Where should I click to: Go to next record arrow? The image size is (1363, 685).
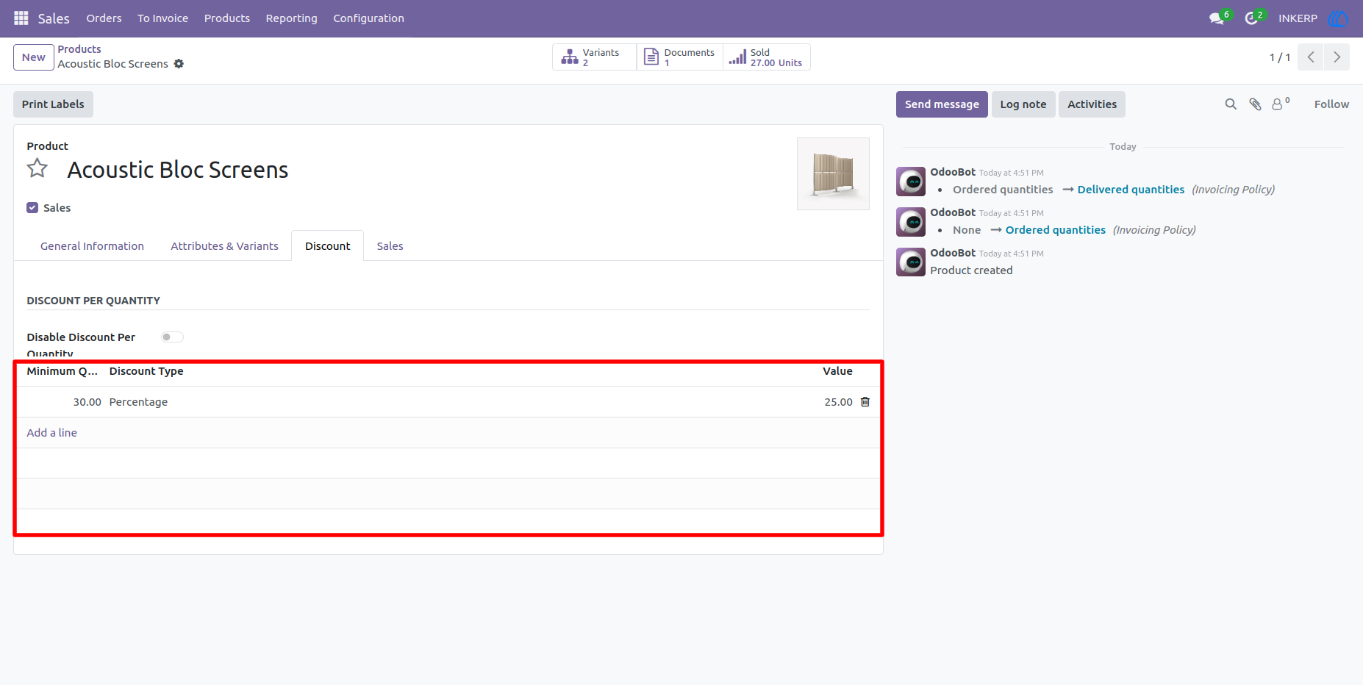(x=1337, y=57)
